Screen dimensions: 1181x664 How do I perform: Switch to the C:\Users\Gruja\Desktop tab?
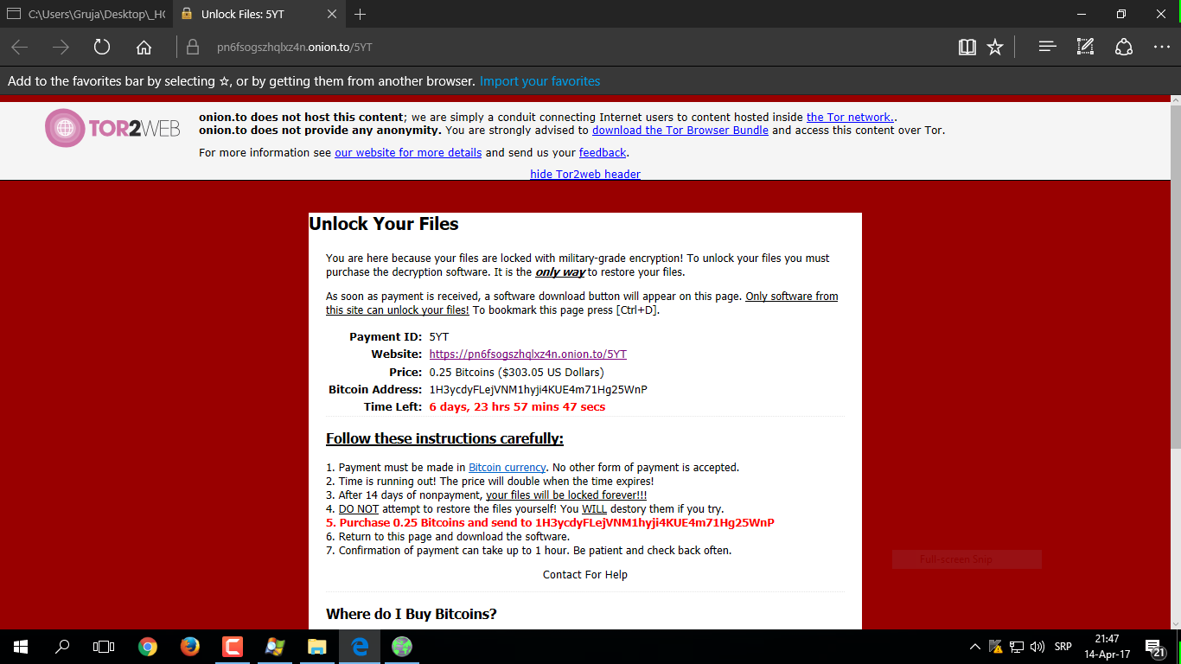[x=86, y=15]
